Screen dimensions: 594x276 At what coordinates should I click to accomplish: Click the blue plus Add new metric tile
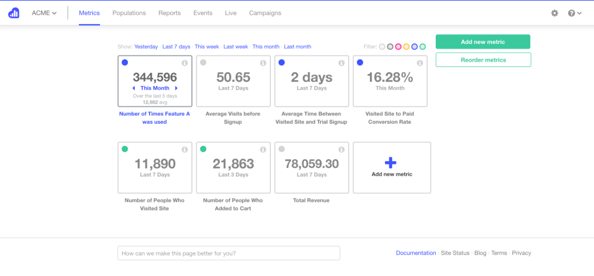(392, 167)
